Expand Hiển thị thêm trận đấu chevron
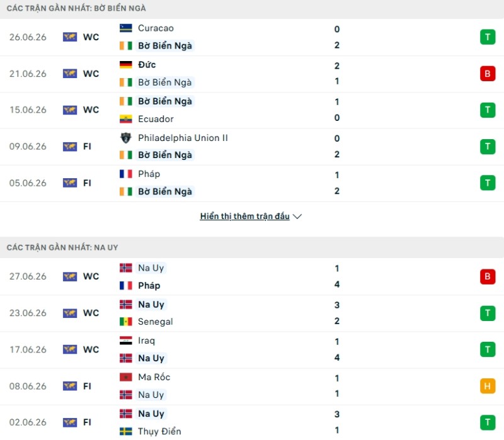 coord(297,217)
